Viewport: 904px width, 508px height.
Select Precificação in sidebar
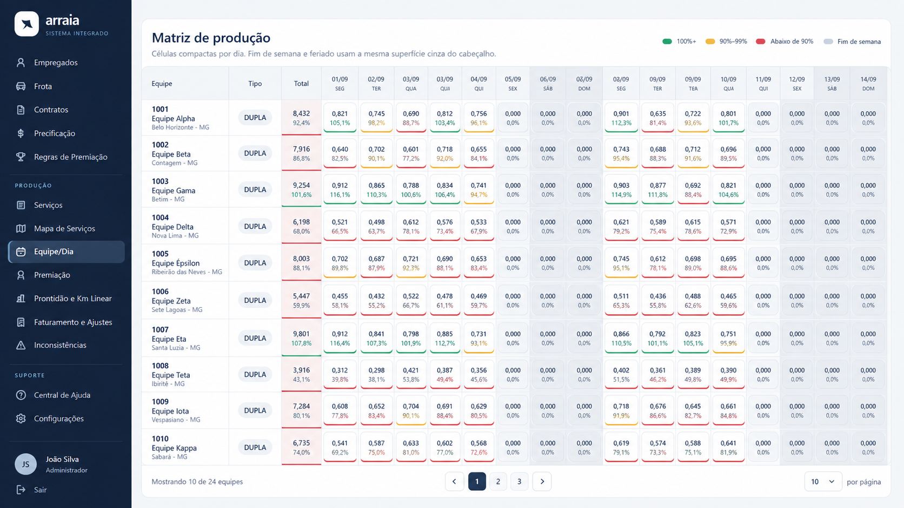point(66,133)
